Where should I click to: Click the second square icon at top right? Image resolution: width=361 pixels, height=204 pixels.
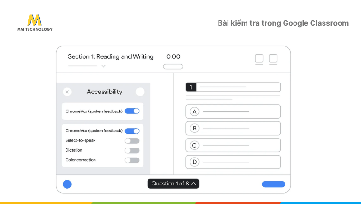273,58
